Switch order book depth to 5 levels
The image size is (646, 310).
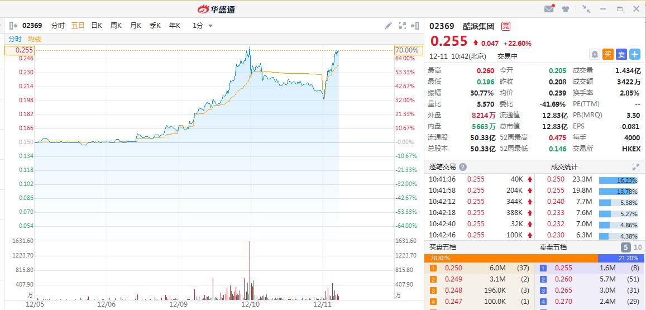tap(626, 247)
